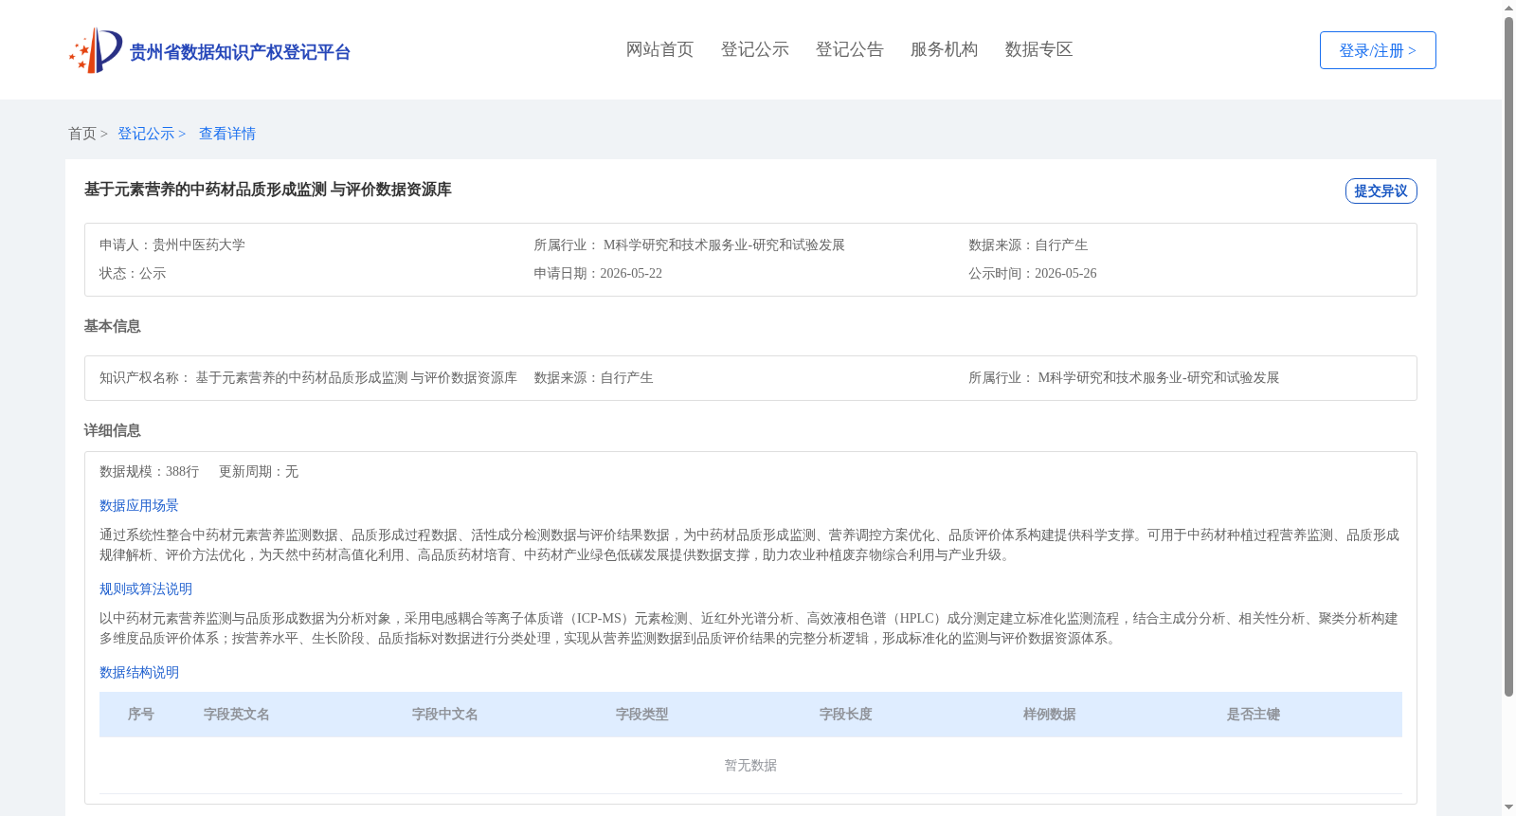Click 公示时间：2026-05-26 text
This screenshot has height=816, width=1516.
1033,273
